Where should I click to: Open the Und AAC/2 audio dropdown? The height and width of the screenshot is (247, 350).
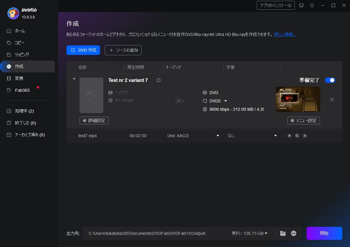click(218, 136)
